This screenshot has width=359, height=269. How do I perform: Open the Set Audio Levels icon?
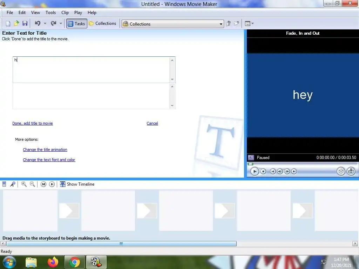4,184
